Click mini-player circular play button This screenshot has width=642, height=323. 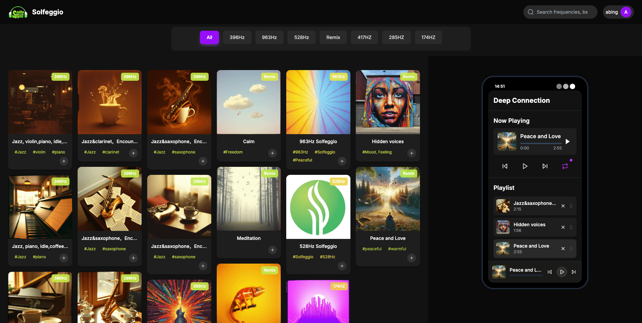tap(562, 272)
